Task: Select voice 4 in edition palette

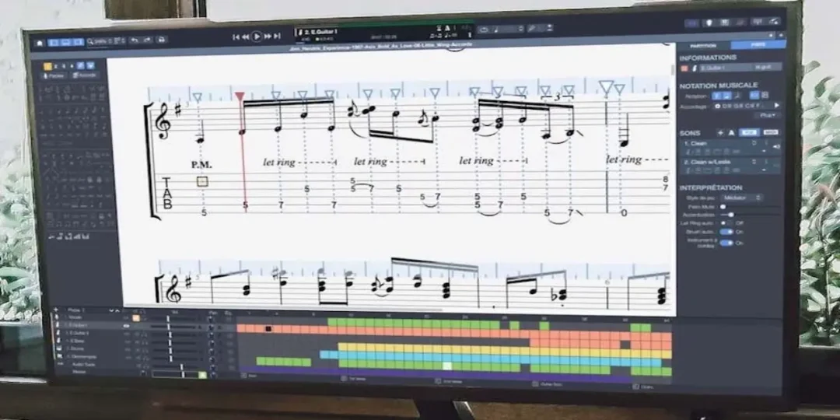Action: [72, 66]
